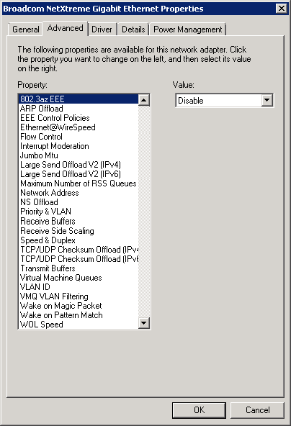Select Virtual Machine Queues property
Viewport: 291px width, 426px height.
(x=79, y=278)
